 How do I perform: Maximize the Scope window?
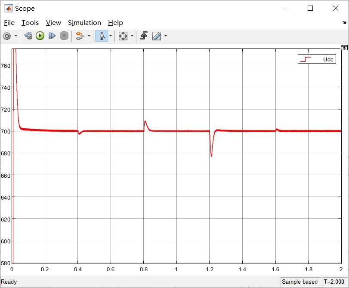tap(310, 8)
